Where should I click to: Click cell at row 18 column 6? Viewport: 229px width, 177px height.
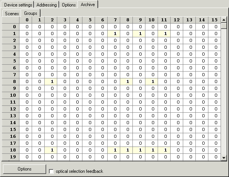[x=101, y=150]
